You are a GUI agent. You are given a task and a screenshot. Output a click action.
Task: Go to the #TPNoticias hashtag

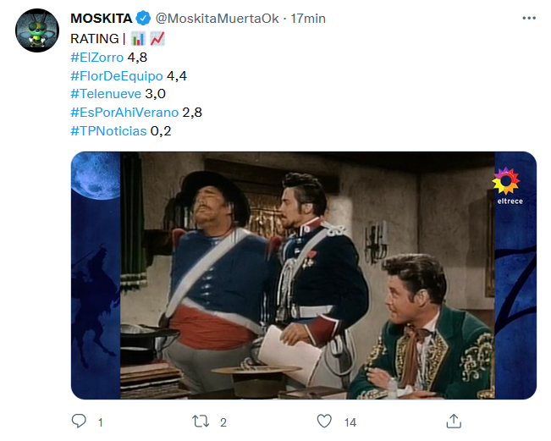pos(108,131)
